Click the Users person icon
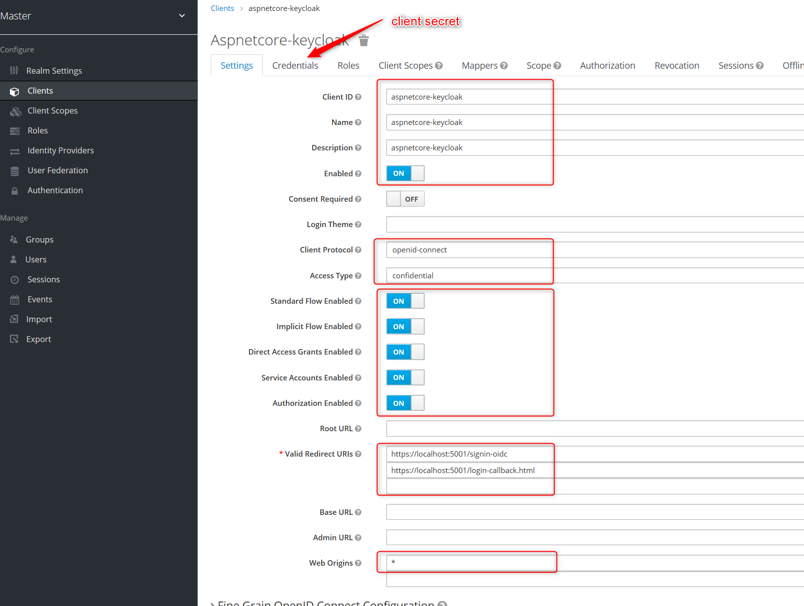The image size is (804, 606). pos(13,259)
